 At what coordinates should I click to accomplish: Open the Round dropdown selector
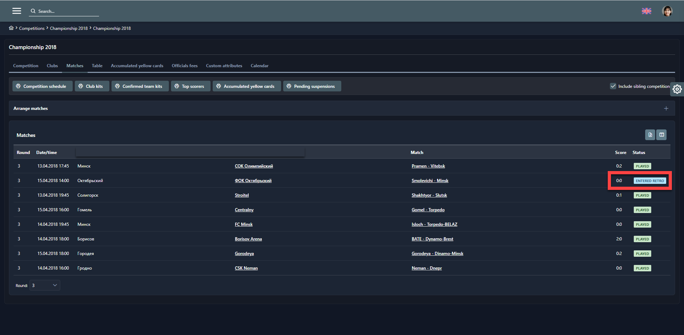click(x=45, y=285)
